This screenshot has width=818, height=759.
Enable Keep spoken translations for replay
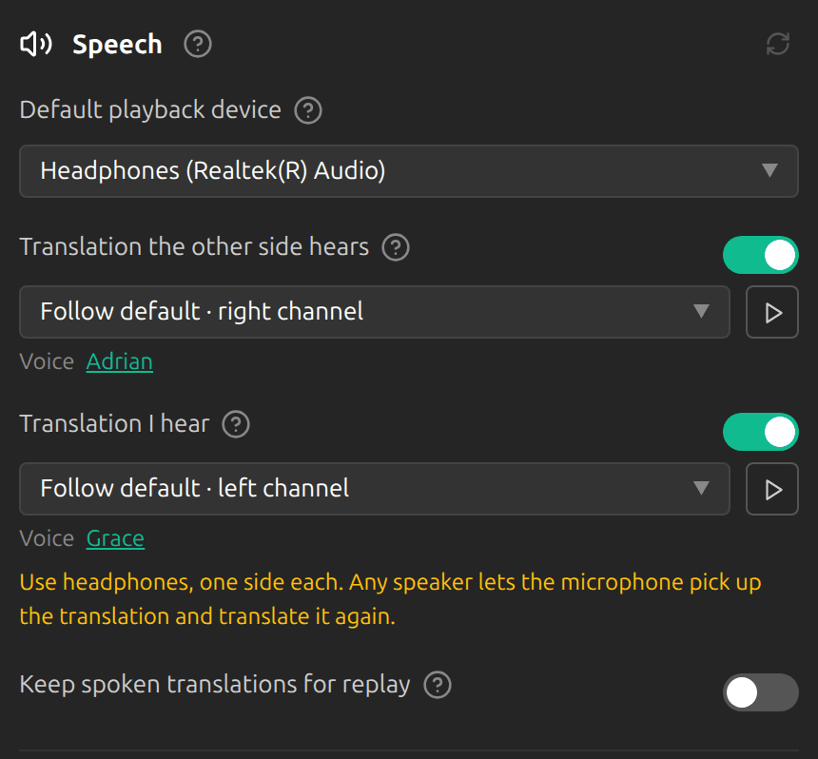click(761, 692)
